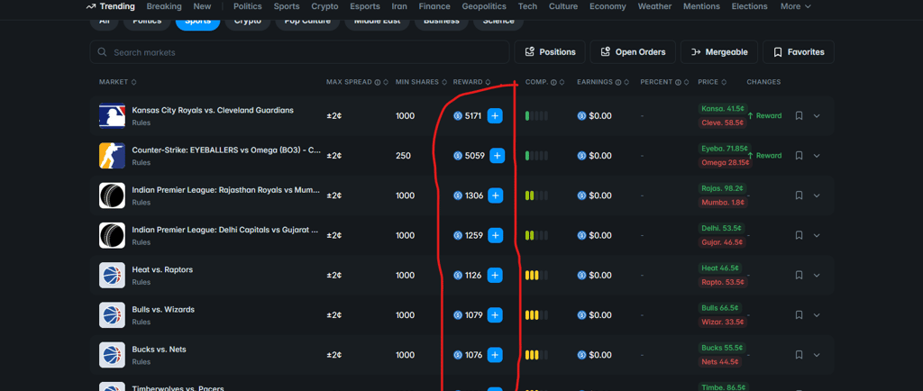Click Cleve. 58.5¢ price chip
Image resolution: width=923 pixels, height=391 pixels.
tap(723, 123)
